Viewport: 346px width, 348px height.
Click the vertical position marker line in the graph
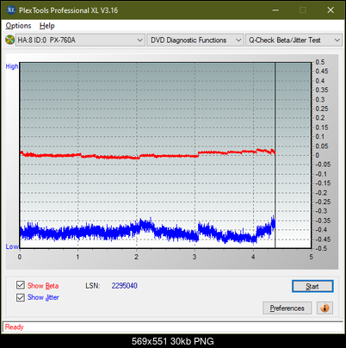coord(275,155)
